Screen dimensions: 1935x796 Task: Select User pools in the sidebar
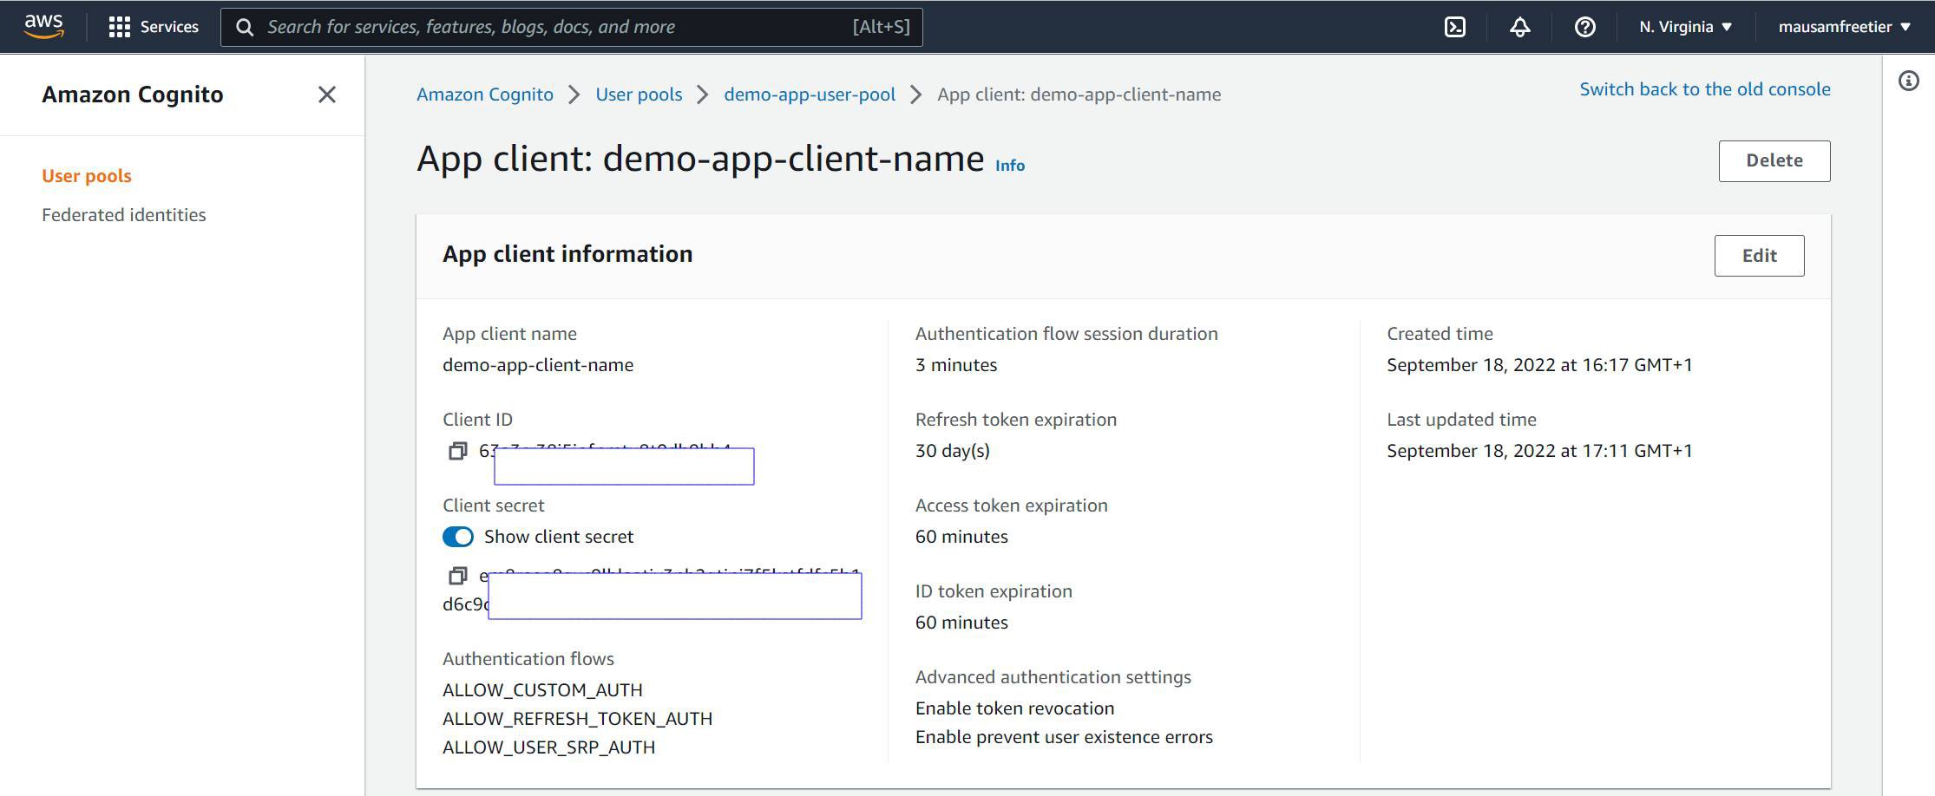point(87,175)
